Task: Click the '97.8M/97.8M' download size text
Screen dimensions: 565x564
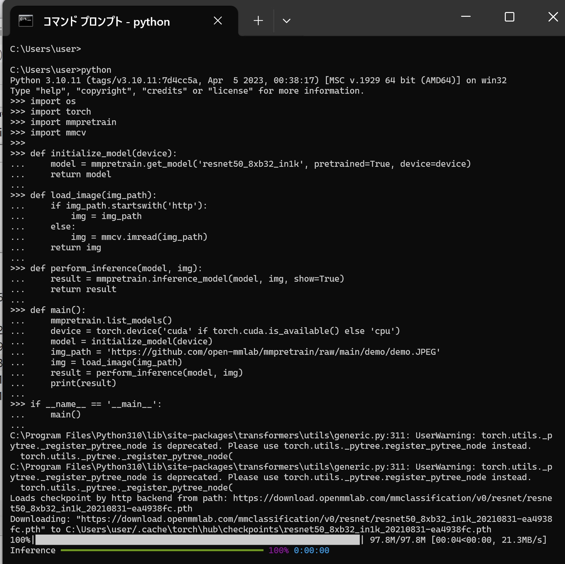Action: (398, 540)
